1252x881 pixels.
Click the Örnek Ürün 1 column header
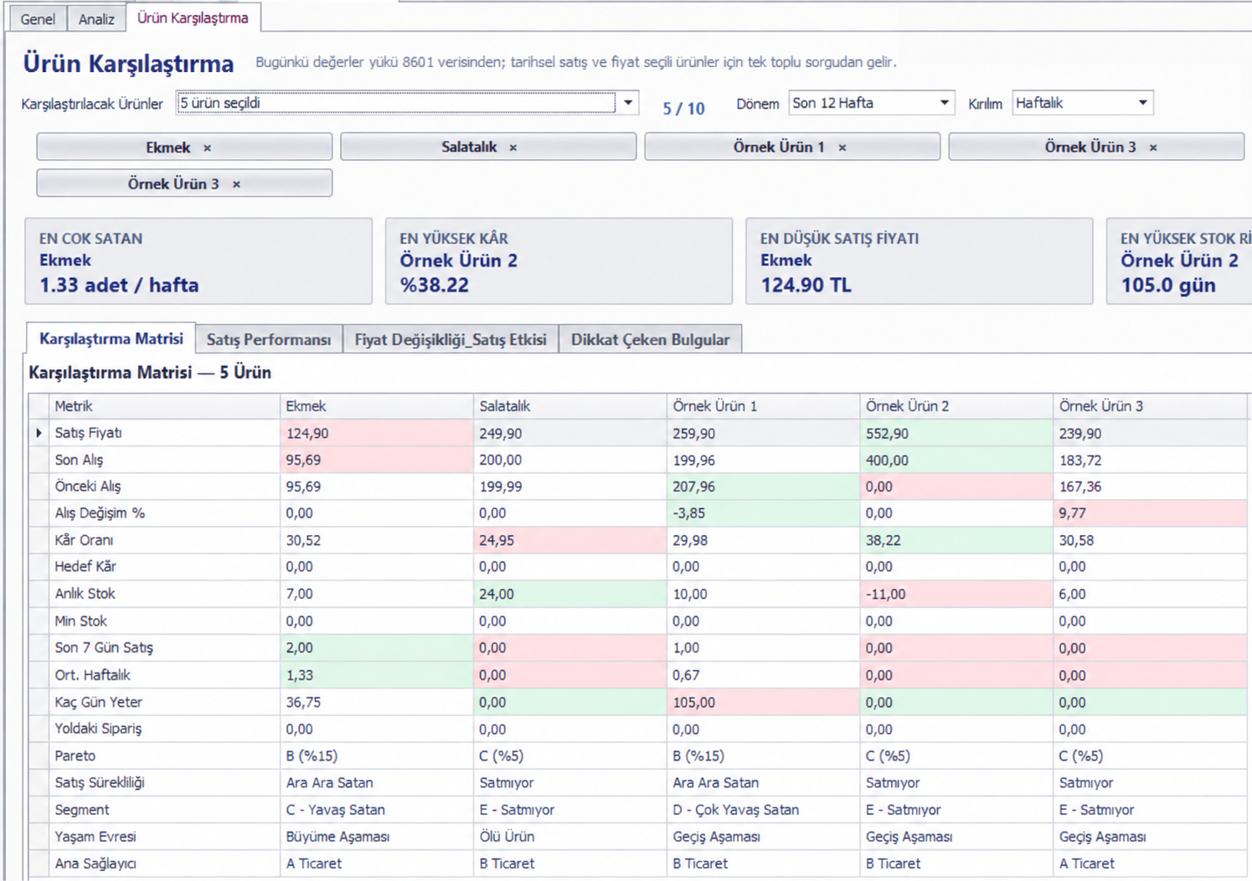(x=764, y=406)
